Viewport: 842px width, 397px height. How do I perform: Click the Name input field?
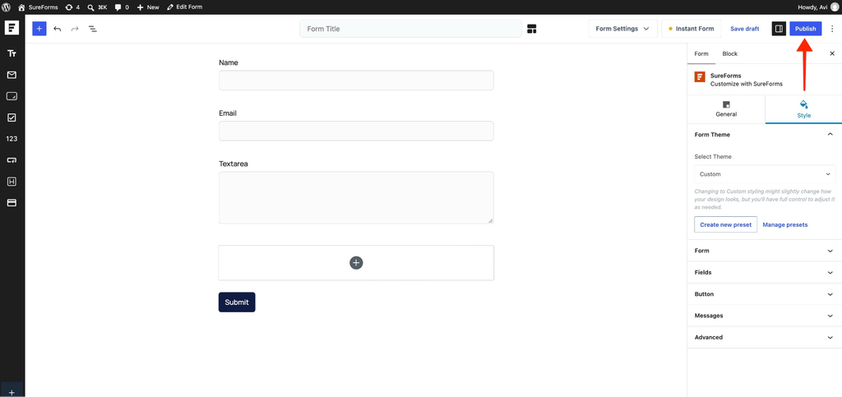[356, 81]
